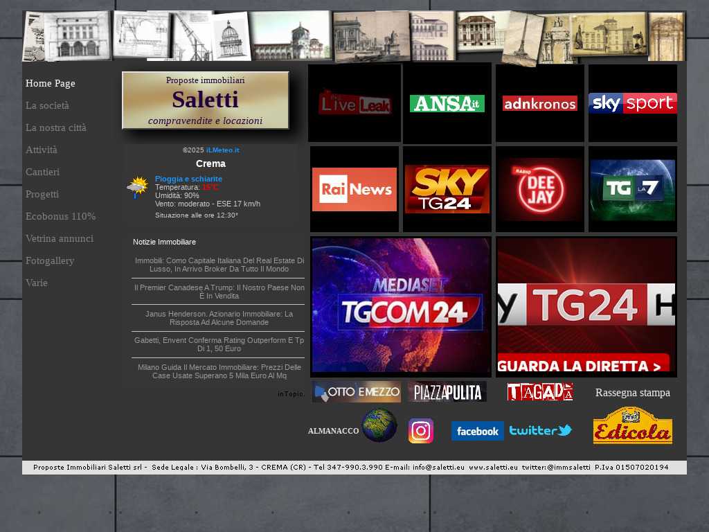709x532 pixels.
Task: Click the Almanacco globe icon
Action: (379, 425)
